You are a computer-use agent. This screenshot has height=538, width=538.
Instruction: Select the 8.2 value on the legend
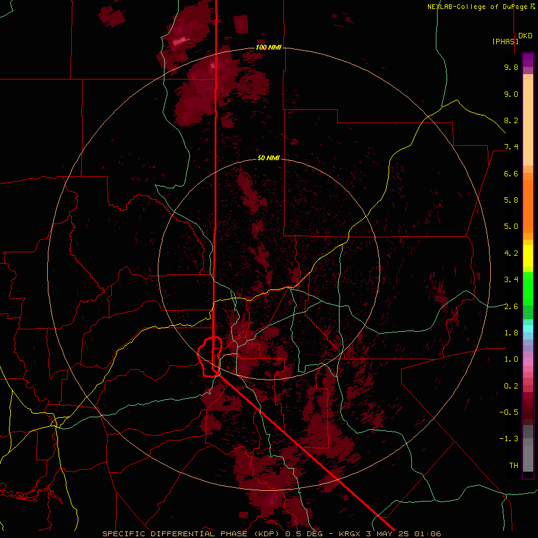click(x=511, y=120)
